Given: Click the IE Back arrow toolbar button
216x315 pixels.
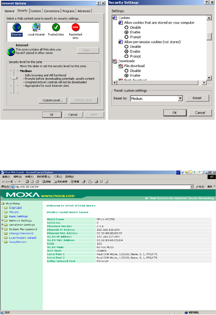Looking at the screenshot, I should point(7,182).
